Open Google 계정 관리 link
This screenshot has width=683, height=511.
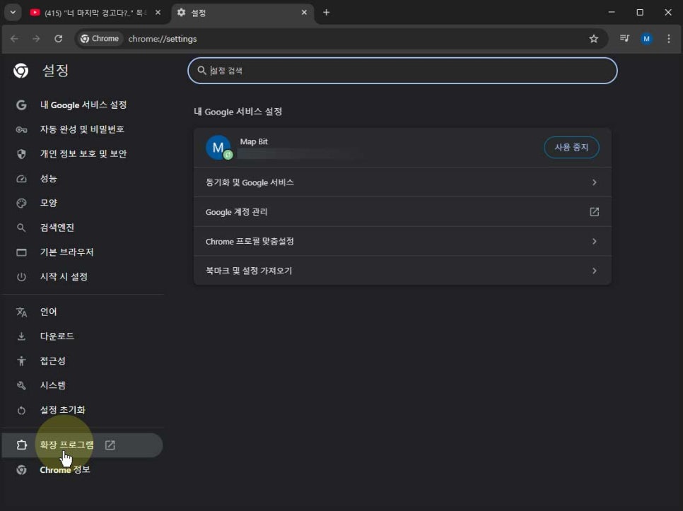(402, 212)
